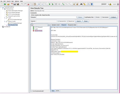The image size is (120, 94).
Task: Click the Search text input field
Action: (x=46, y=21)
